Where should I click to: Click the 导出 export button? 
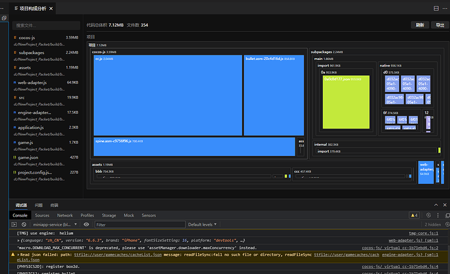(440, 25)
